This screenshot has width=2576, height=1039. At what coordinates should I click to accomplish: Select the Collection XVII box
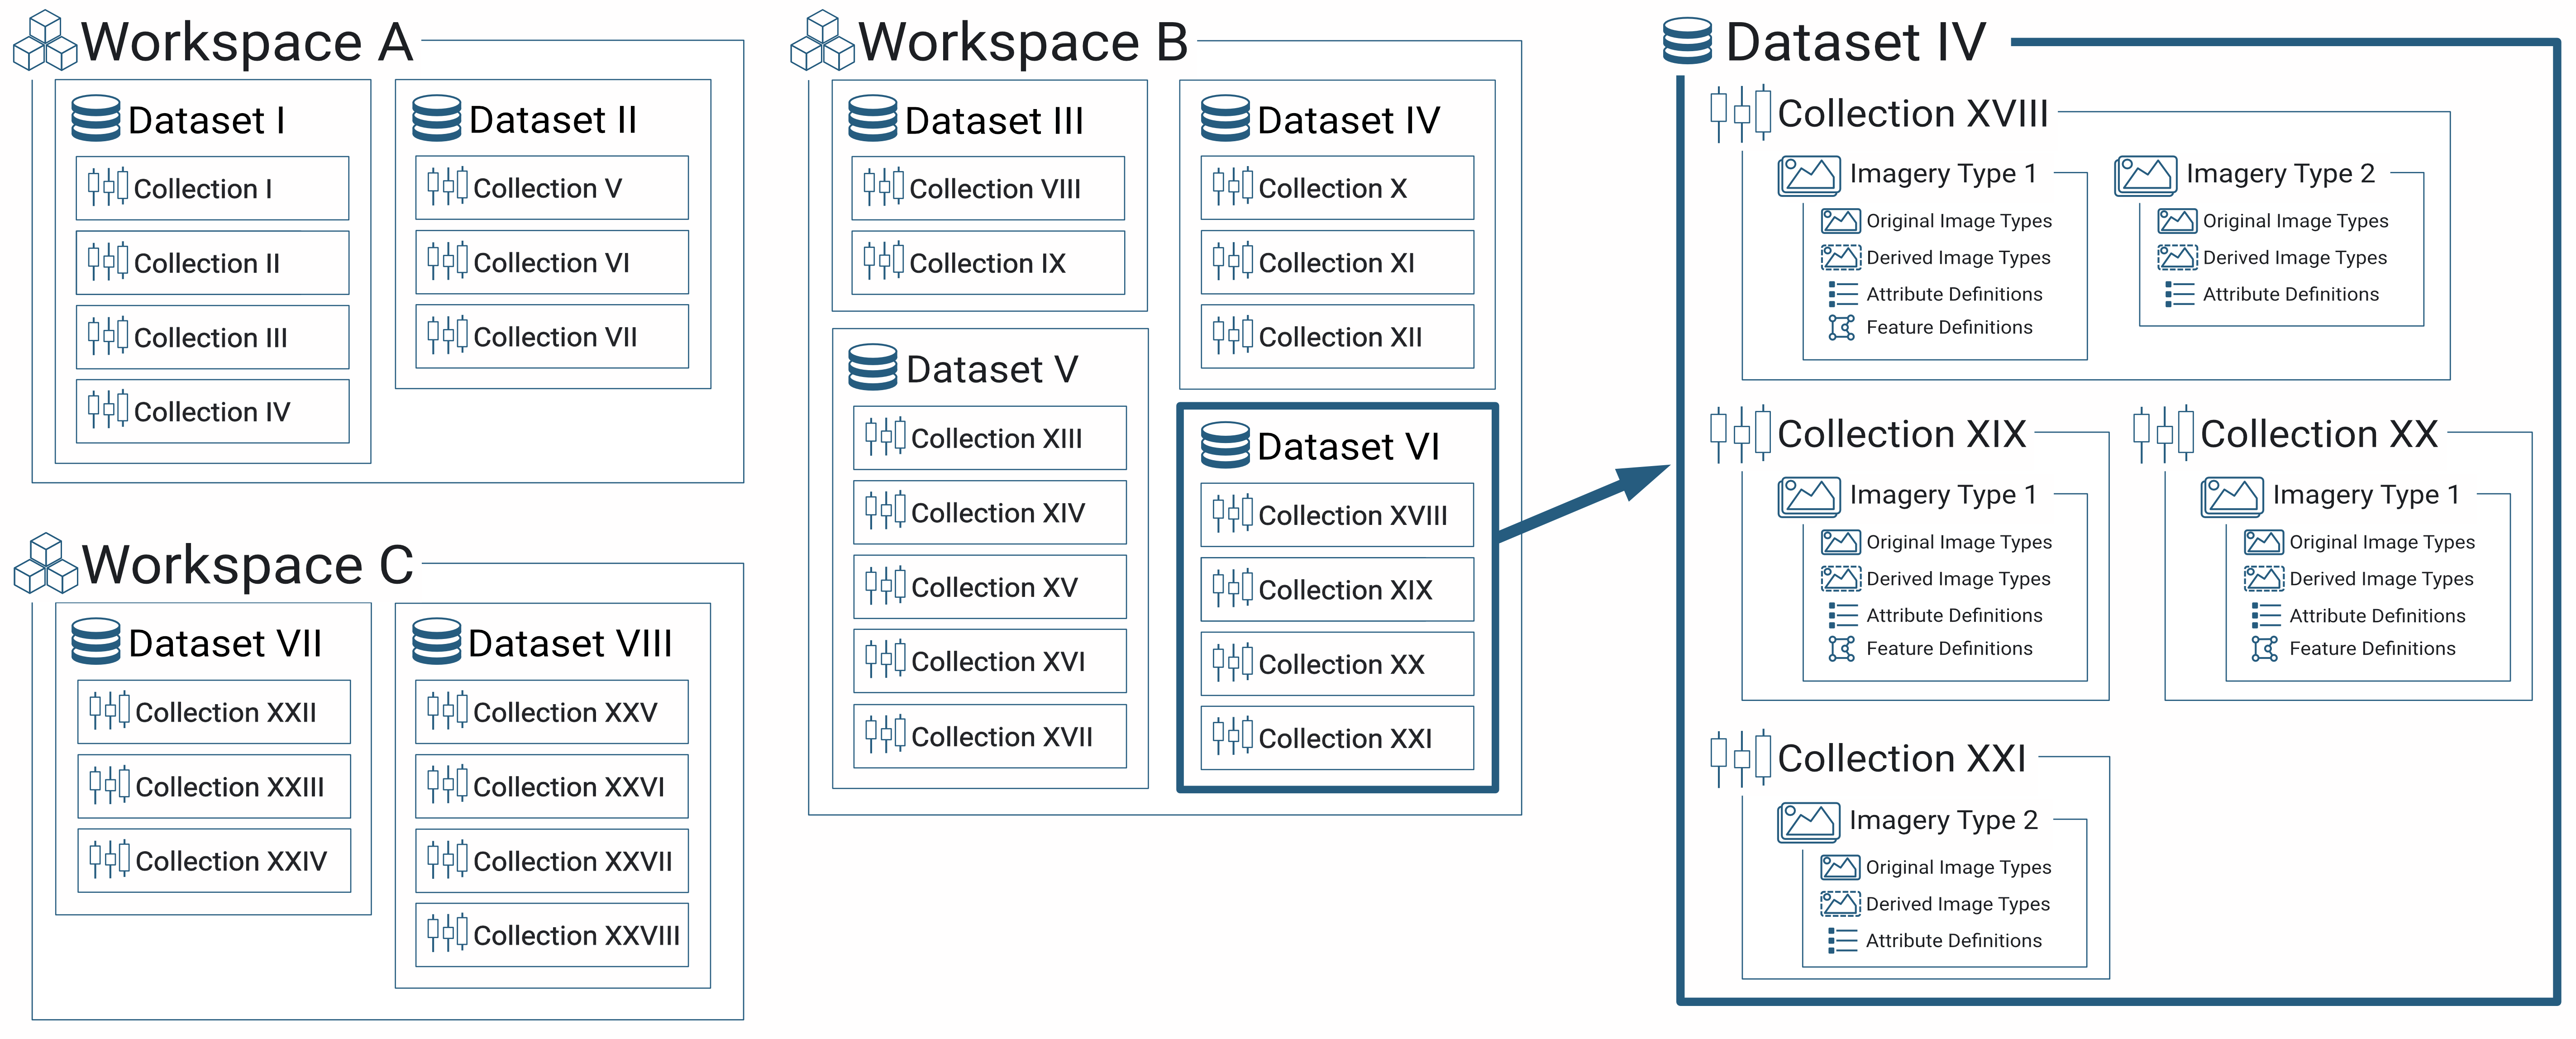pos(990,736)
